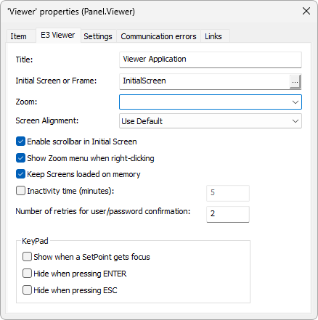Open the Zoom dropdown arrow

[x=295, y=102]
